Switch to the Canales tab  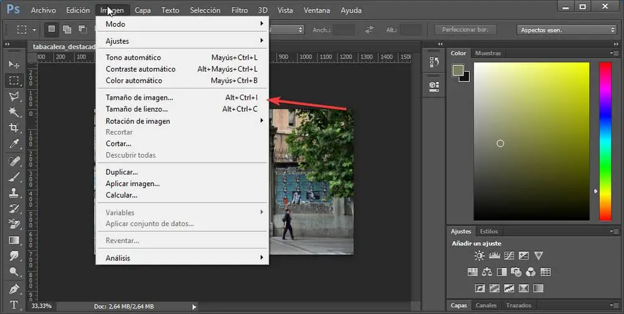coord(486,305)
